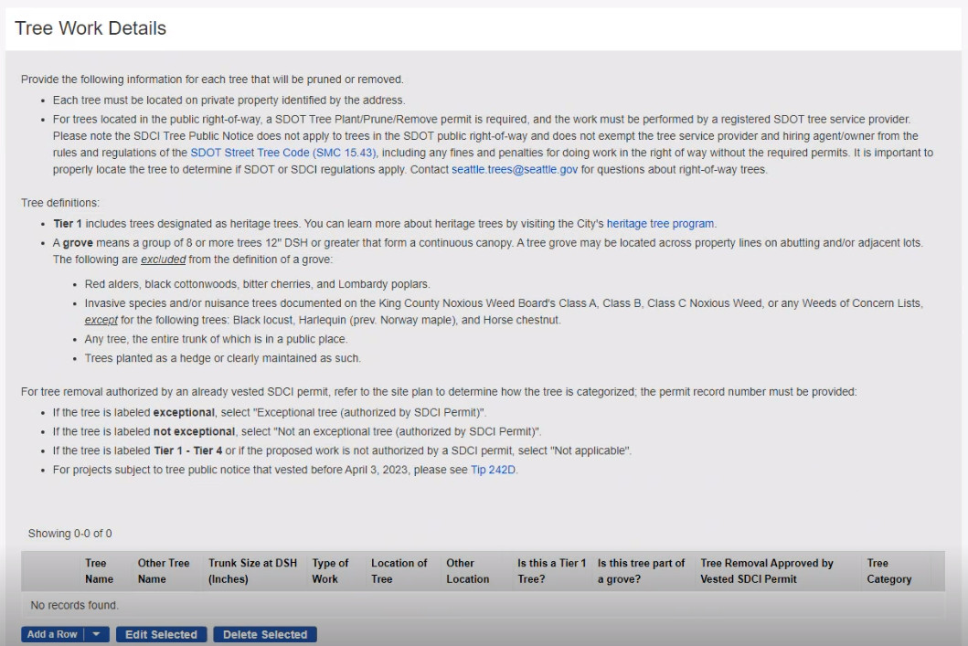Click the No records found row
968x646 pixels.
(x=75, y=605)
